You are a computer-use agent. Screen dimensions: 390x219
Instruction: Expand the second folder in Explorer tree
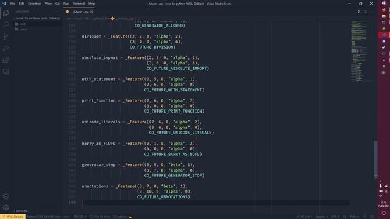(23, 29)
